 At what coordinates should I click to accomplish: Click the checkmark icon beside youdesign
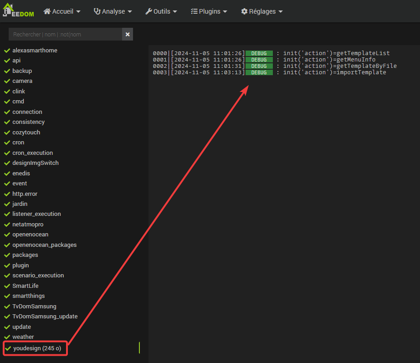click(x=8, y=348)
